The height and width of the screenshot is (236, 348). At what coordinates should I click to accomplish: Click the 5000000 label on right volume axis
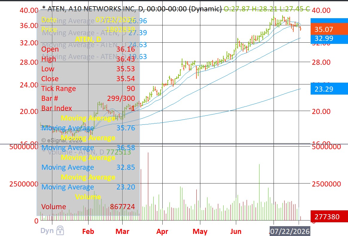[326, 146]
